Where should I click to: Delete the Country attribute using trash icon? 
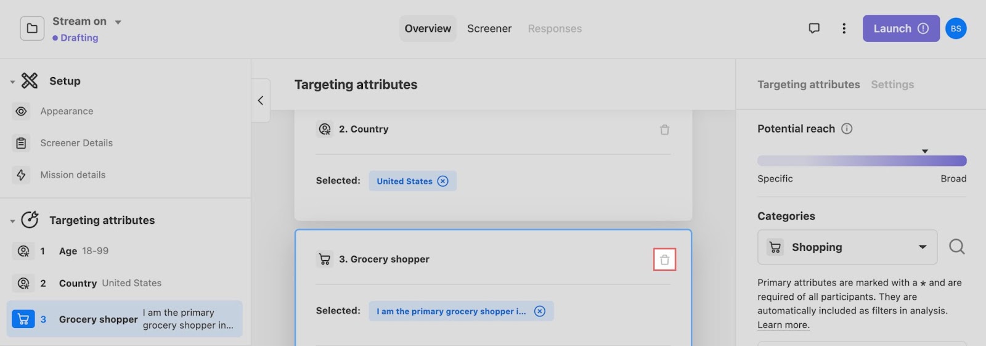pos(664,130)
